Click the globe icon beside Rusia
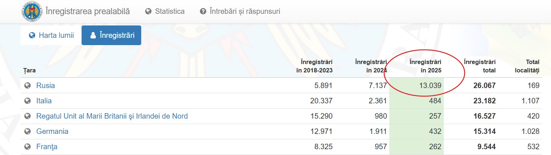 (x=27, y=86)
